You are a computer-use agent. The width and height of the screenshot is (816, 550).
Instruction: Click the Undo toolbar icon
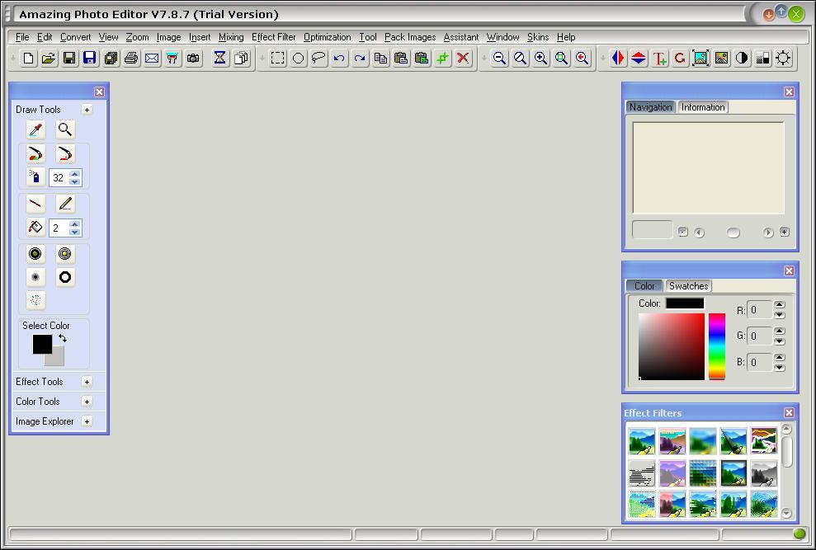340,59
